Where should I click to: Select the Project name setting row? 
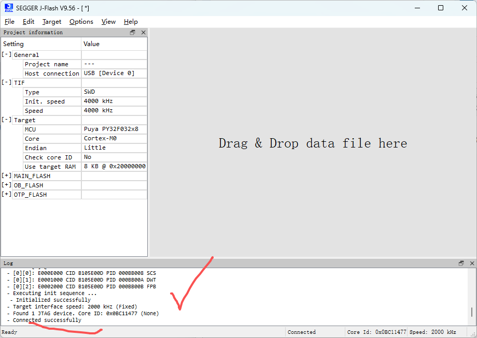click(85, 64)
